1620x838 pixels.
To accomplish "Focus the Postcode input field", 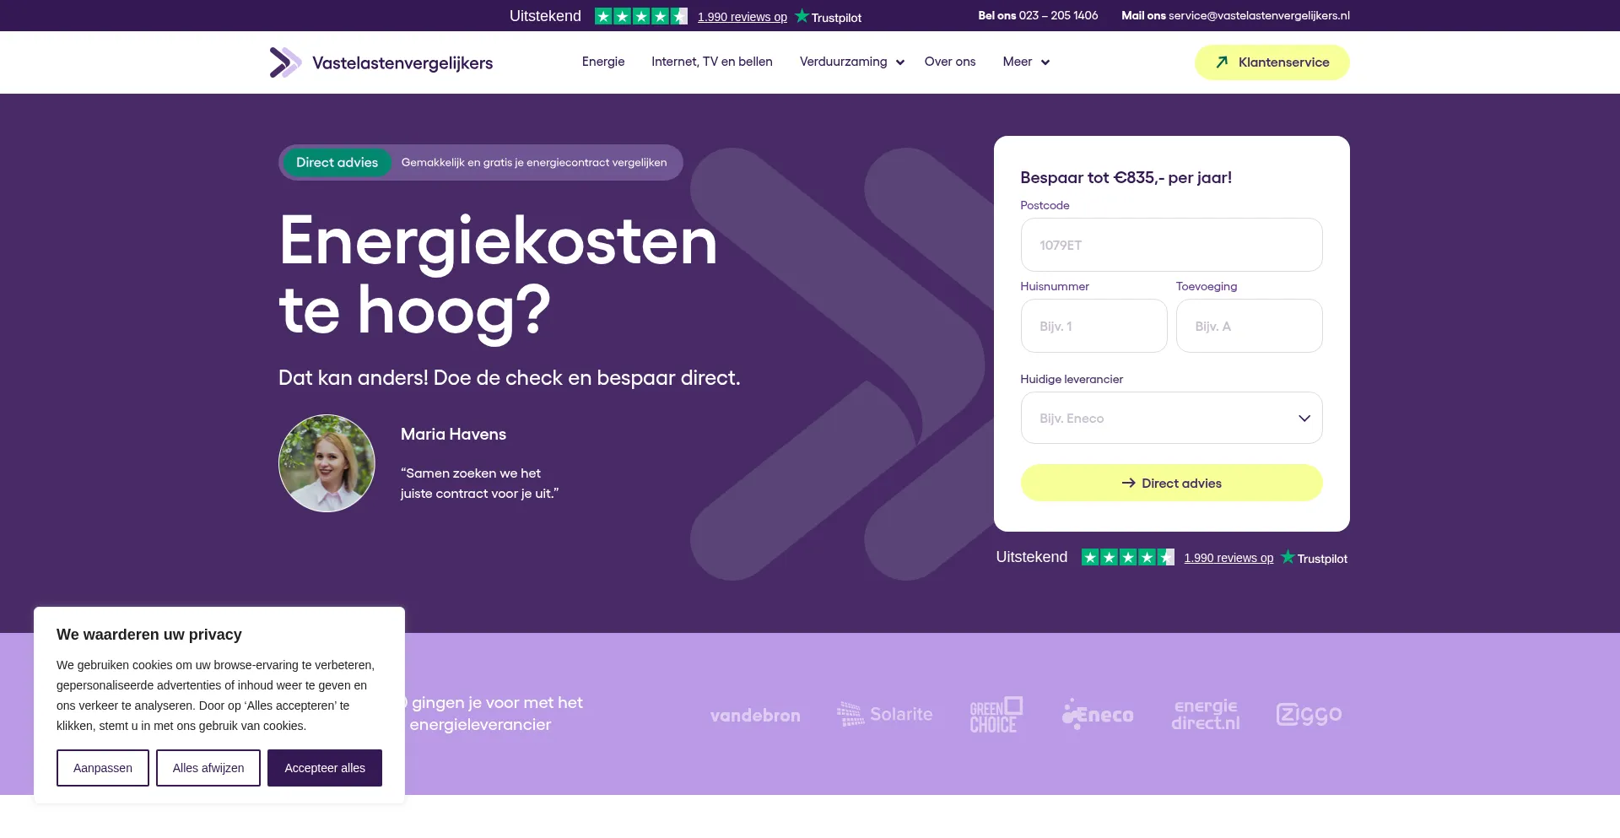I will point(1171,245).
